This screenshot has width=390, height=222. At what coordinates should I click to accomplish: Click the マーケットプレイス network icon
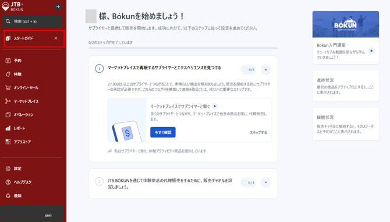coord(8,101)
